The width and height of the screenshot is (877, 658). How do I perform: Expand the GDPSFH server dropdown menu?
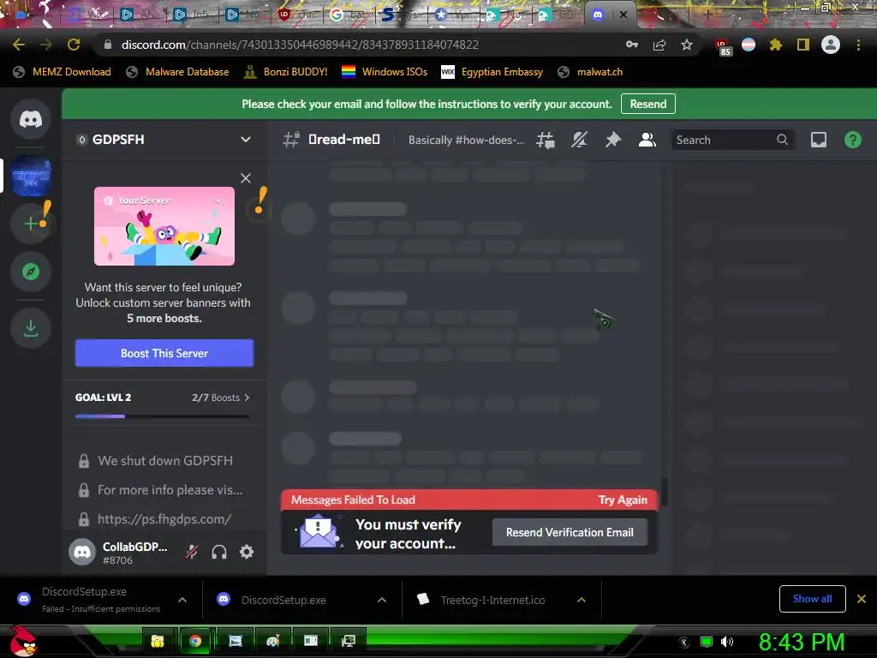[246, 140]
